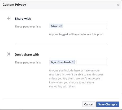122x110 pixels.
Task: Click 'These people or lists' under Share with
Action: point(28,27)
